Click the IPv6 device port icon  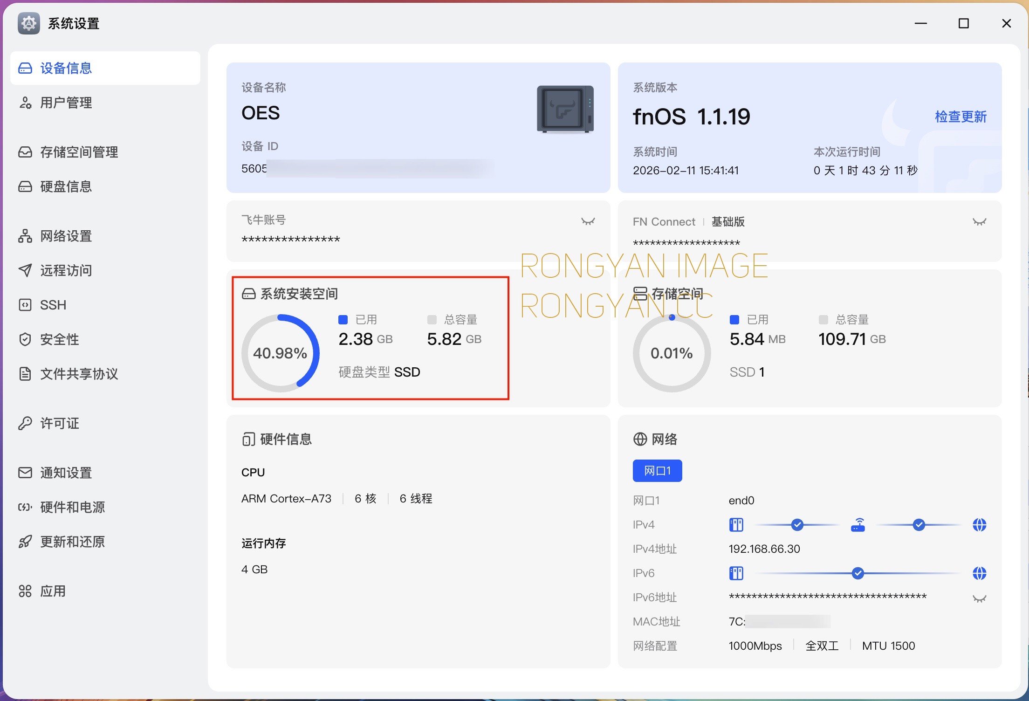[x=736, y=573]
